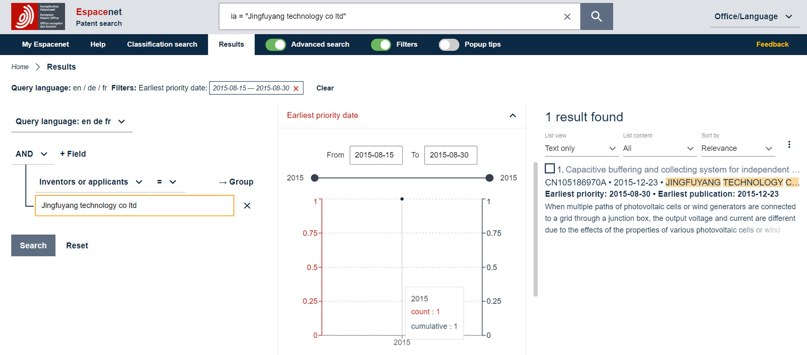Viewport: 807px width, 355px height.
Task: Click the right handle of date range slider
Action: point(489,178)
